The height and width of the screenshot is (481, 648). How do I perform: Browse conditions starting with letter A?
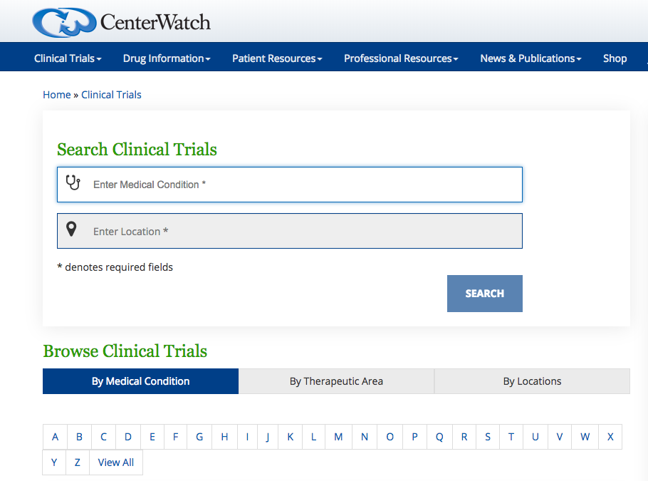[x=55, y=438]
